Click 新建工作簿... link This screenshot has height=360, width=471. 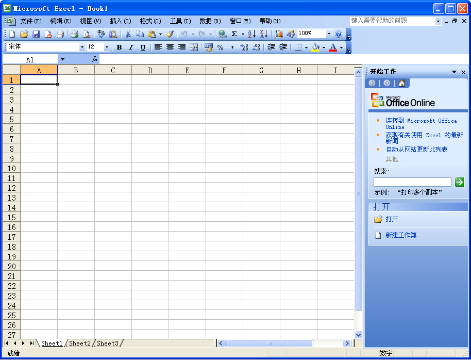tap(405, 235)
